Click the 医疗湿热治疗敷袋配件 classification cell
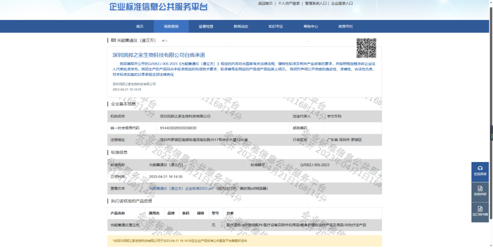This screenshot has width=493, height=248. point(296,225)
